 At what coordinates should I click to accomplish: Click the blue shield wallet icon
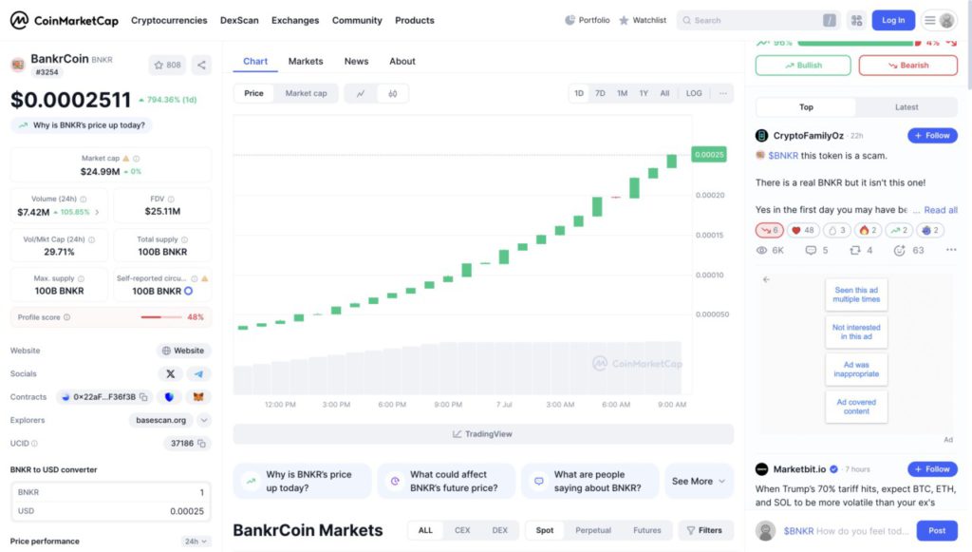tap(169, 397)
